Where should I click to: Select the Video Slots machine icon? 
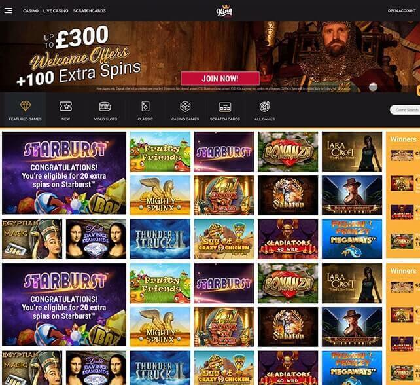pos(105,107)
